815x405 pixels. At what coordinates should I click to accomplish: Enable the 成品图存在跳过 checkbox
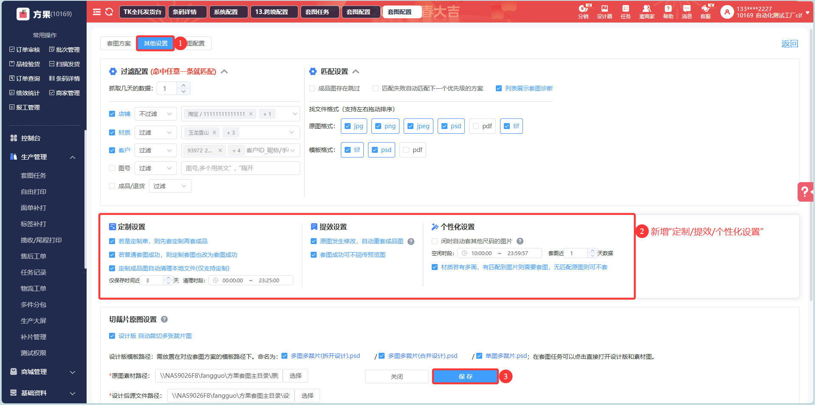pyautogui.click(x=312, y=88)
